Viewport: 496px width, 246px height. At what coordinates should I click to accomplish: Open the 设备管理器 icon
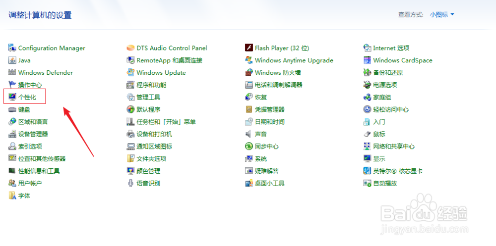(x=12, y=134)
